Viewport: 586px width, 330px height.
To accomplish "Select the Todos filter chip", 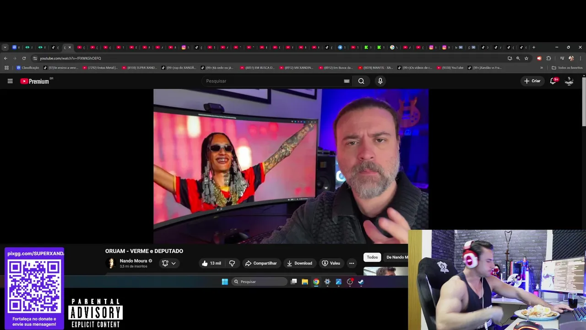I will 372,257.
